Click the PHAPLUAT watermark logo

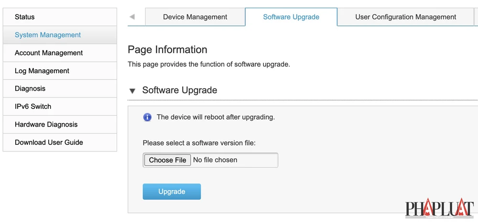point(439,209)
